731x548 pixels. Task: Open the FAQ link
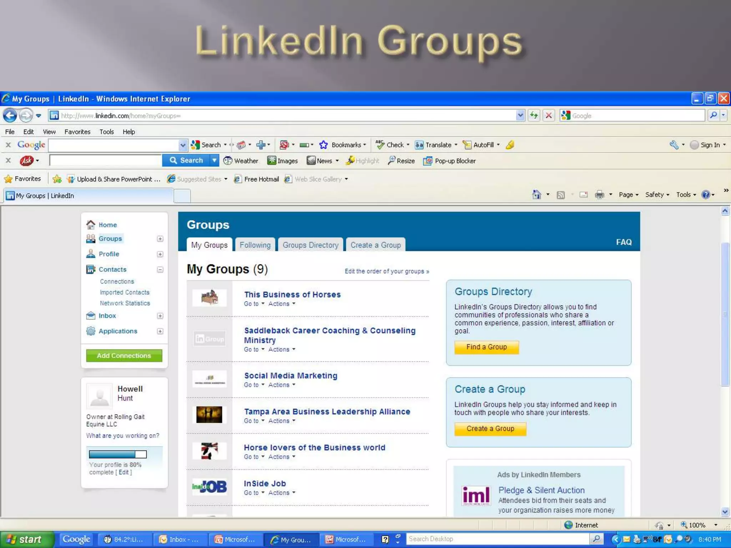(x=624, y=242)
